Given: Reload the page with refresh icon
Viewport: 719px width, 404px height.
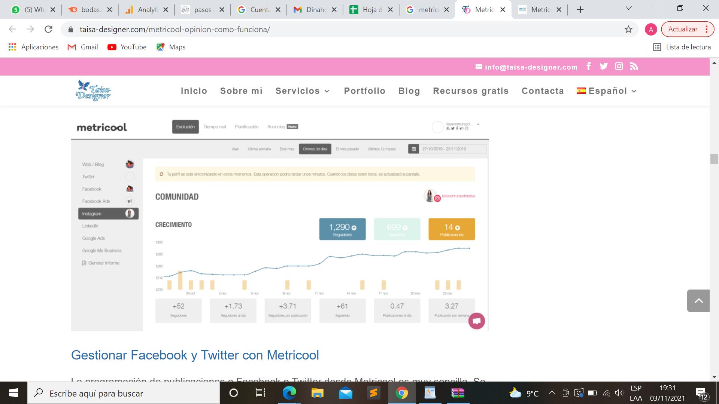Looking at the screenshot, I should click(x=48, y=29).
